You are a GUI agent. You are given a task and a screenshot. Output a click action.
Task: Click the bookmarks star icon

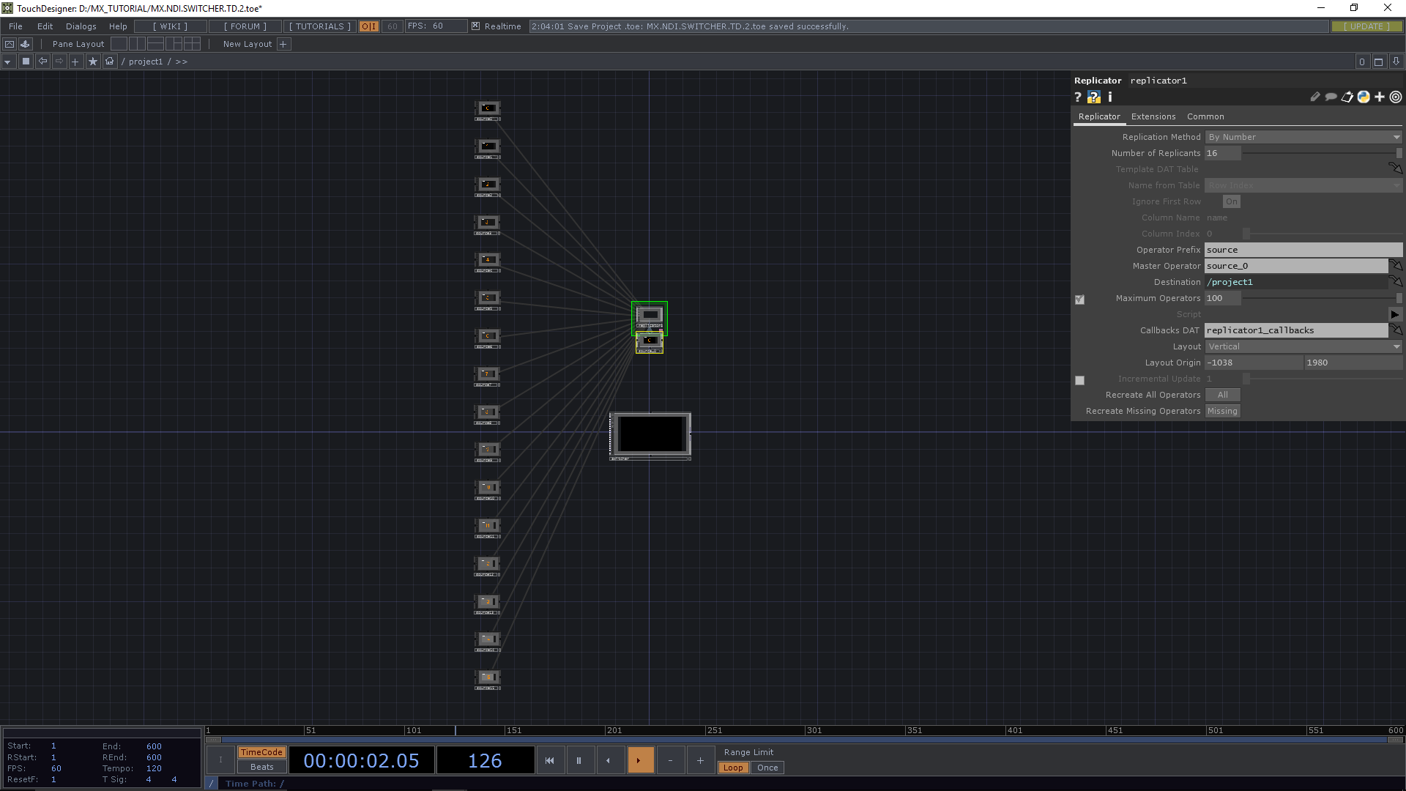click(x=93, y=62)
